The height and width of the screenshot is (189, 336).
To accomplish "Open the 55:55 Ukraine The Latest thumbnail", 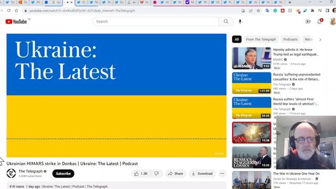I will tap(251, 108).
